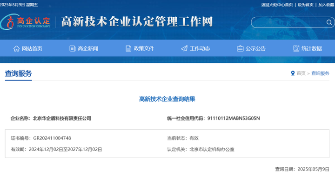The image size is (335, 178).
Task: Click the 设为首页 link
Action: coord(306,5)
